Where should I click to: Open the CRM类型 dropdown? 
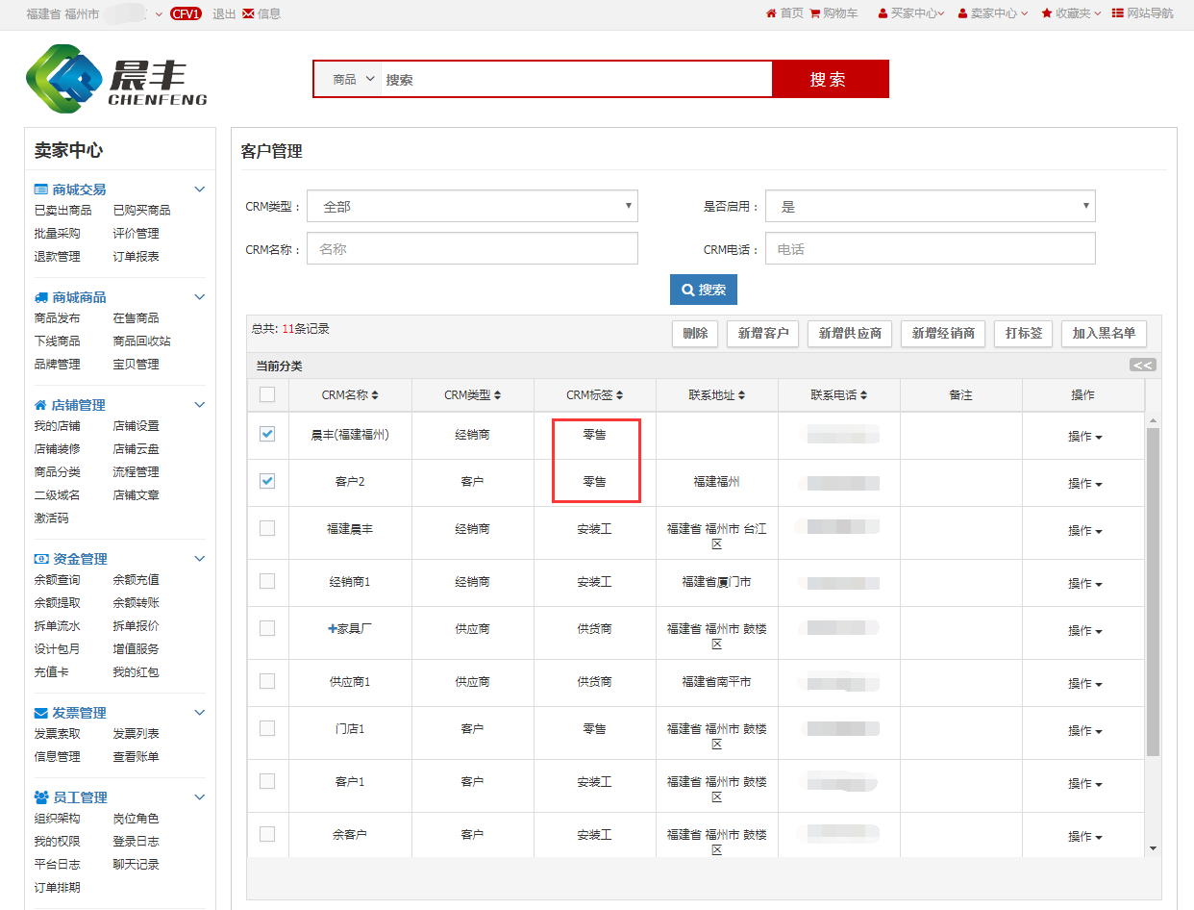point(472,206)
